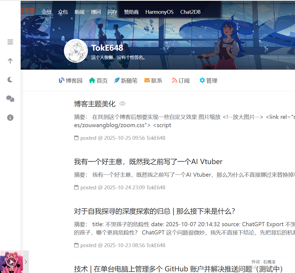Open 新闻 in the top navigation
The width and height of the screenshot is (295, 273).
click(x=79, y=12)
